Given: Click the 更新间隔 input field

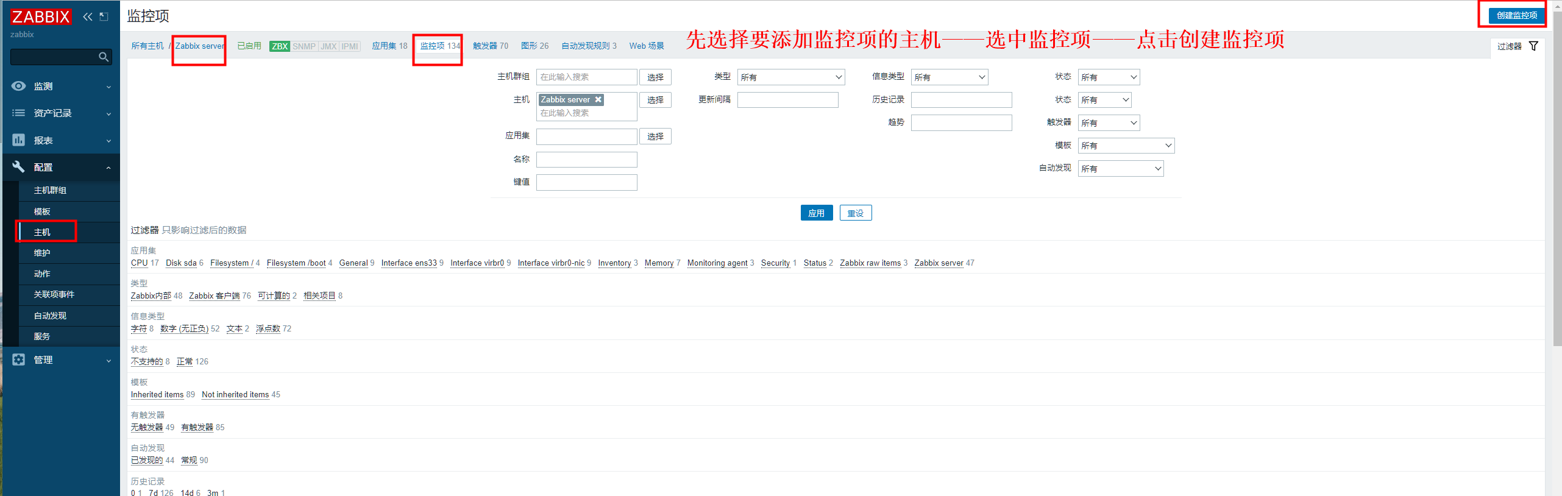Looking at the screenshot, I should [788, 100].
